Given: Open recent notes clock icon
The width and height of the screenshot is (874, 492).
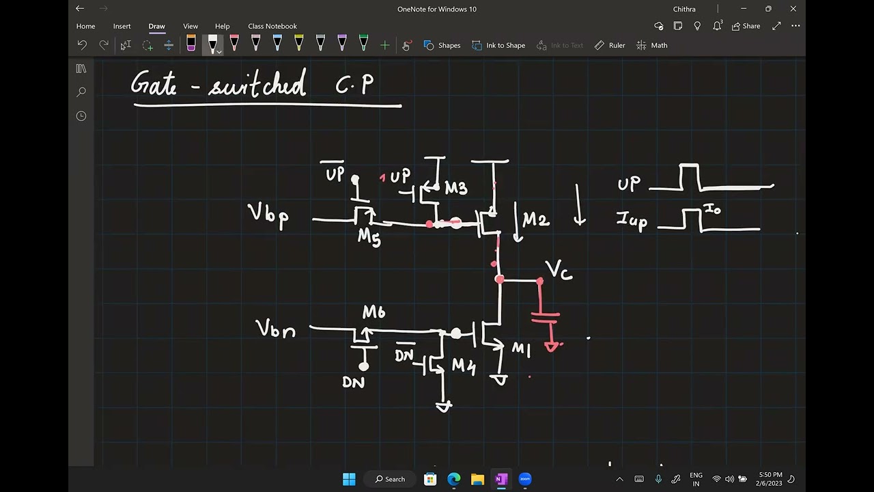Looking at the screenshot, I should pos(81,116).
